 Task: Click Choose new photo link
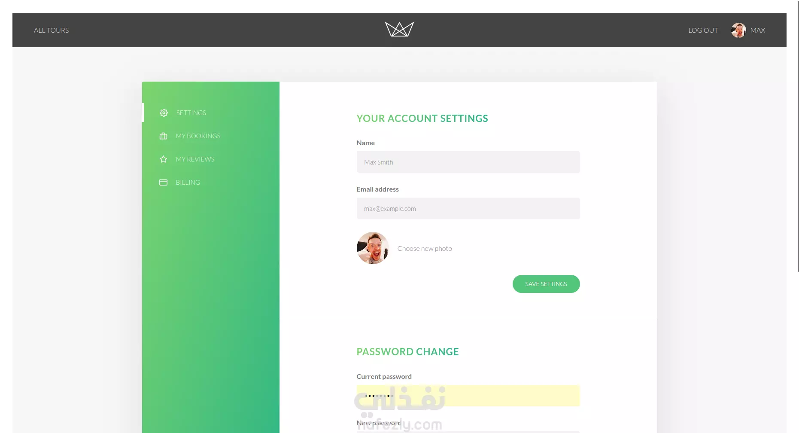425,248
